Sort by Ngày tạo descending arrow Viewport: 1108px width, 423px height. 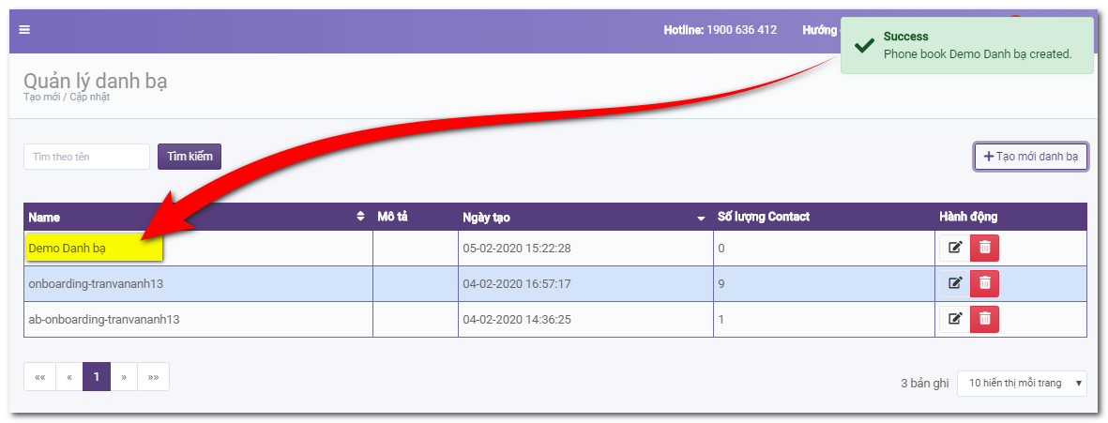coord(701,219)
